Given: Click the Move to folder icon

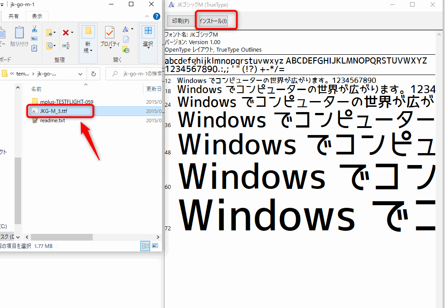Looking at the screenshot, I should tap(49, 33).
